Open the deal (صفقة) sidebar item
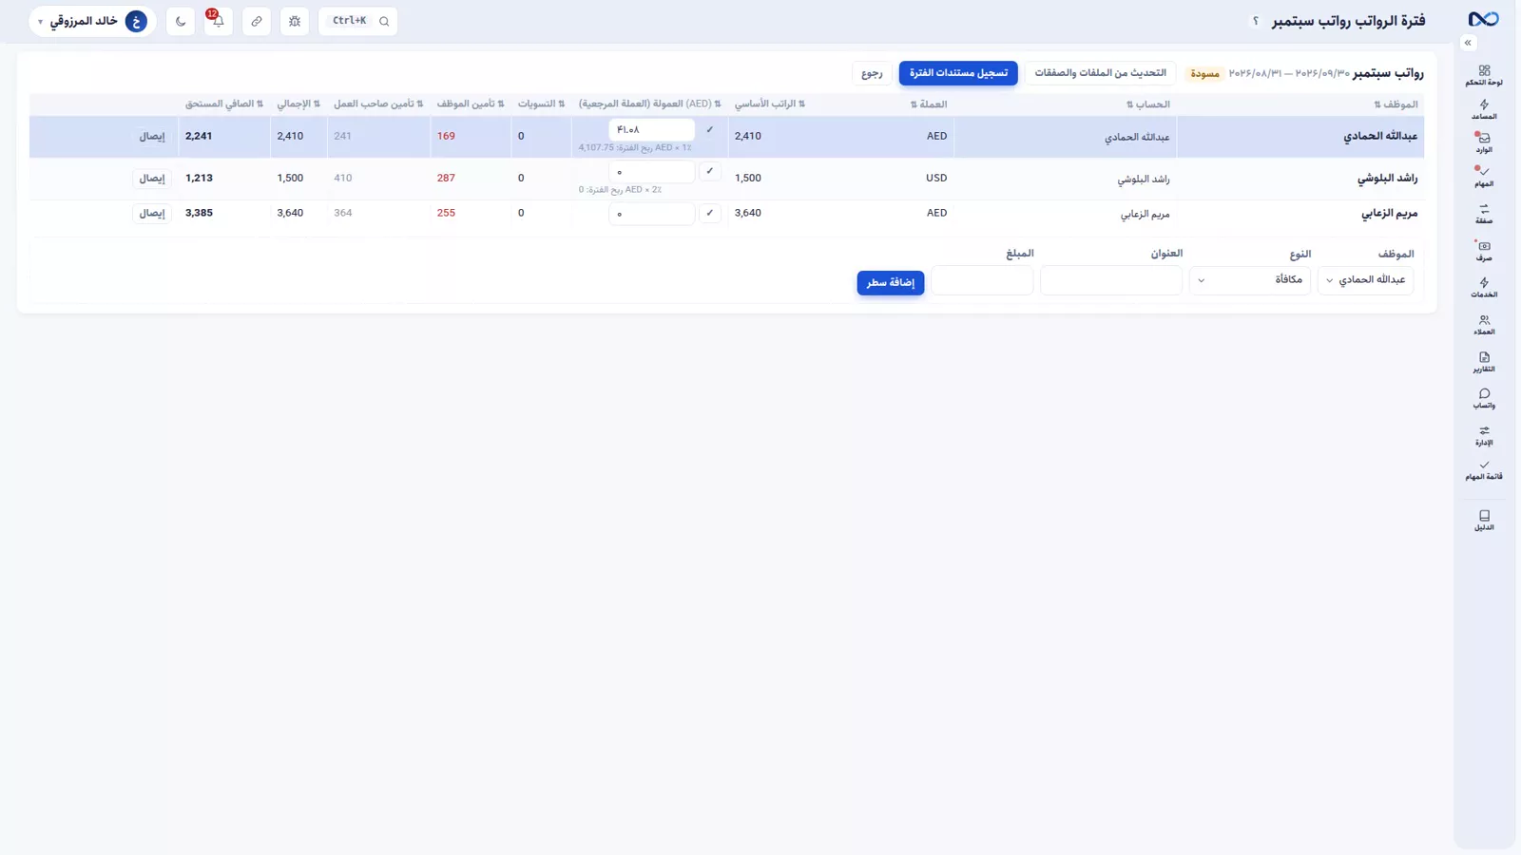 (1484, 214)
